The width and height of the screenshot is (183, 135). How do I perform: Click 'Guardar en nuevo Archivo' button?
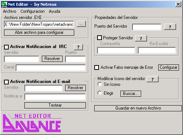pos(138,108)
